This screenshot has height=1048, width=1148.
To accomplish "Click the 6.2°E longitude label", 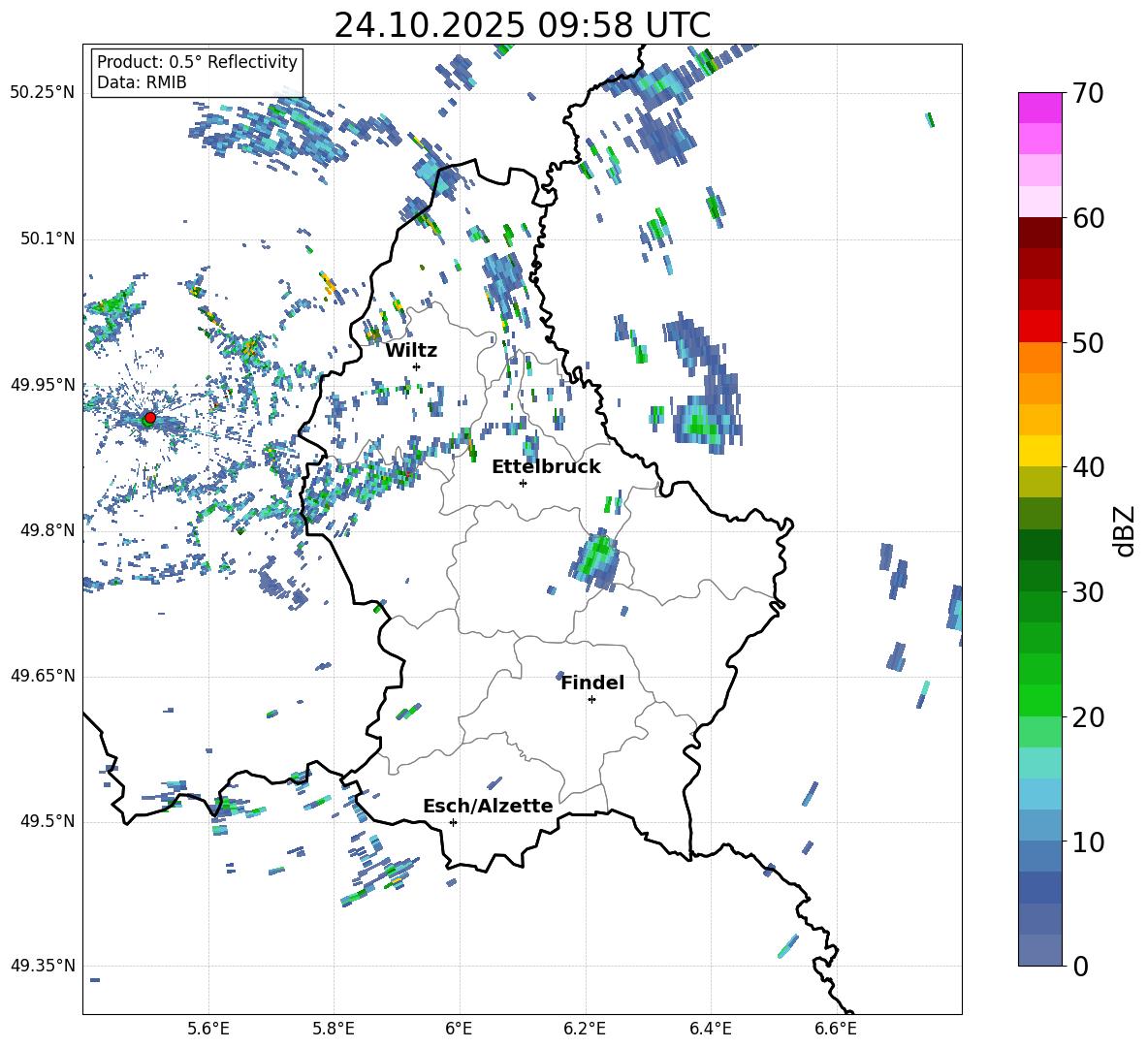I will pos(585,1029).
